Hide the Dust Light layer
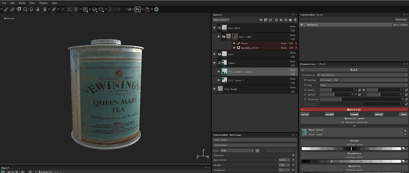Screen dimensions: 409x173 point(219,37)
